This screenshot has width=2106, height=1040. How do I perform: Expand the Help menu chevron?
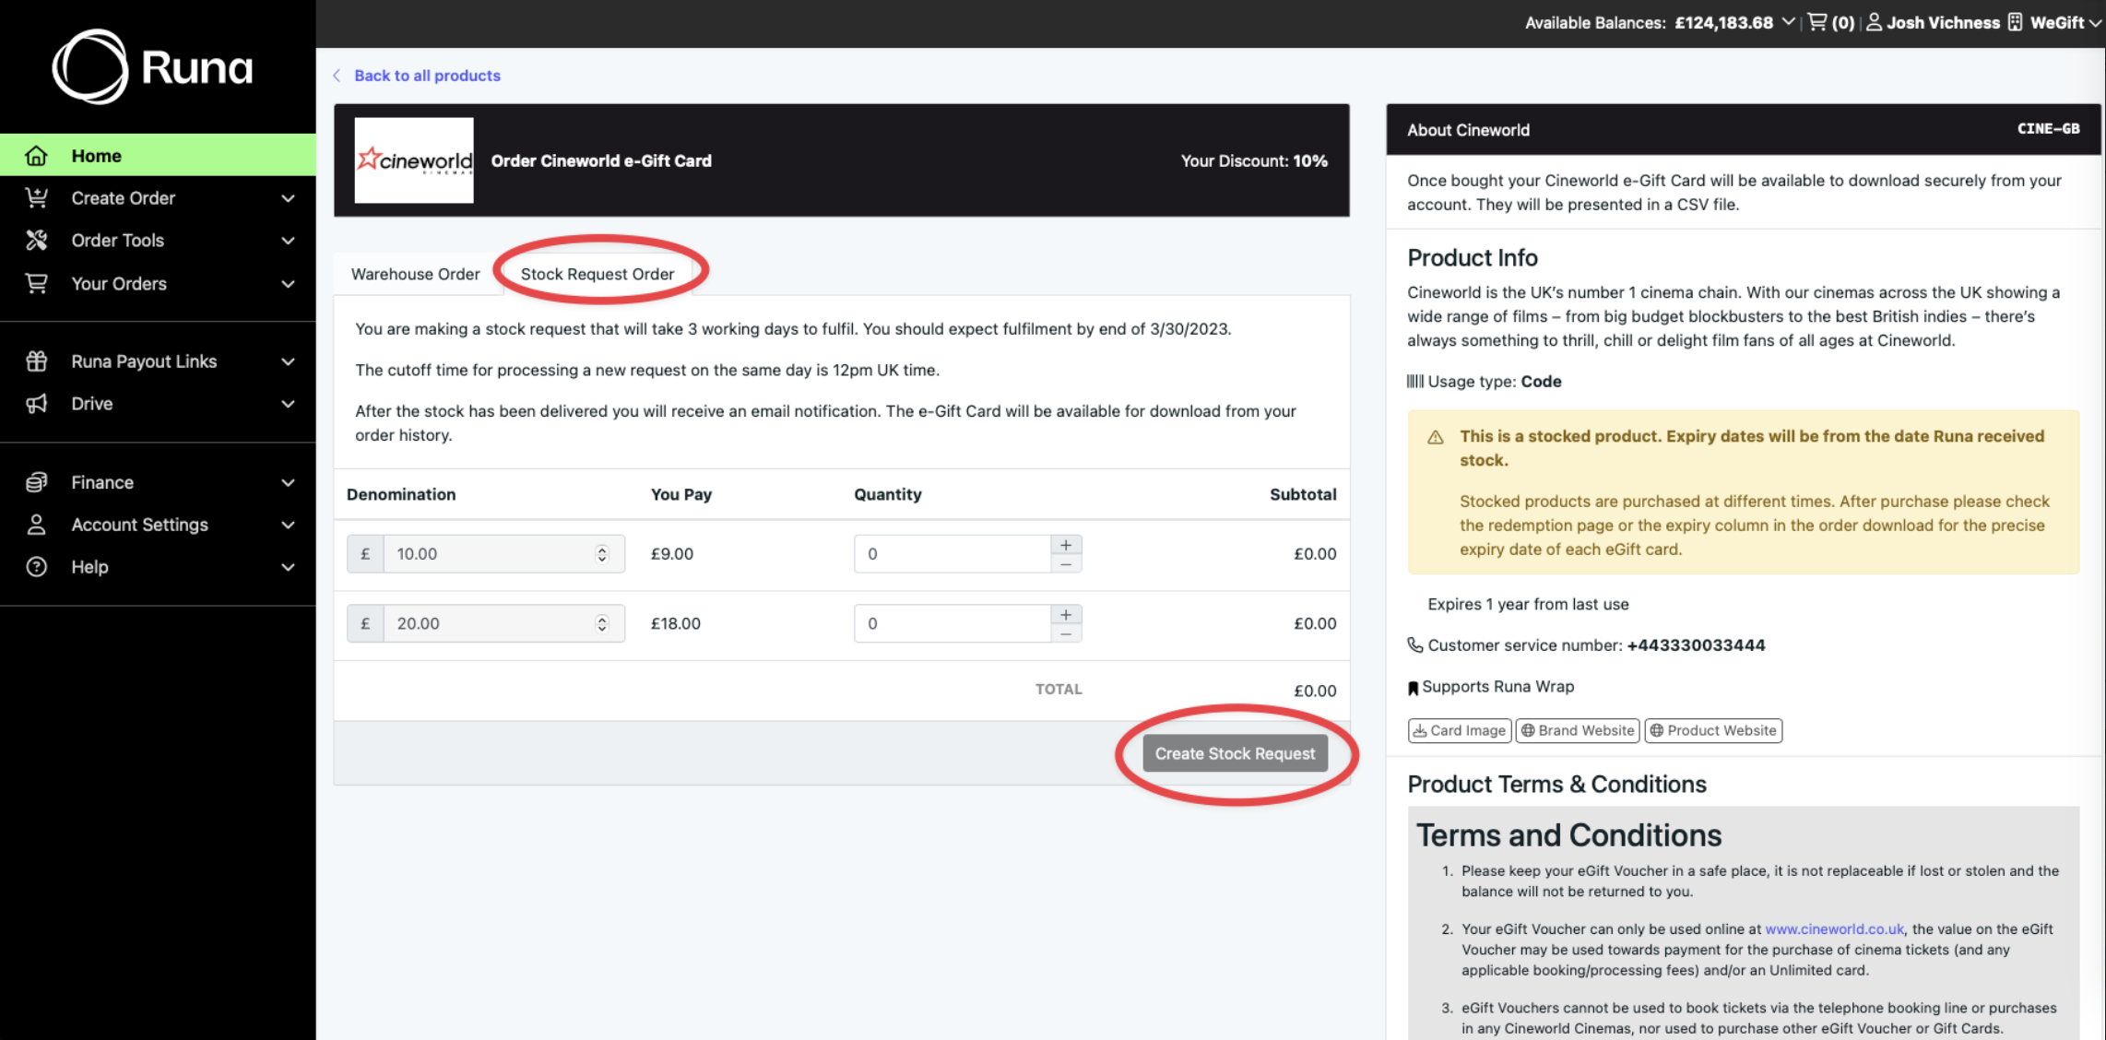tap(288, 567)
